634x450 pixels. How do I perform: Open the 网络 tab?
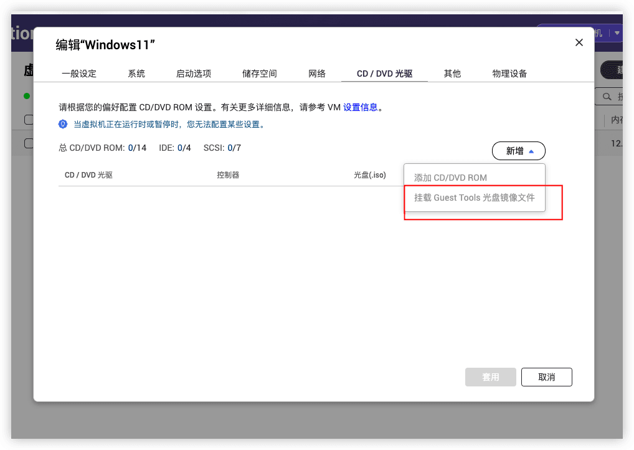click(x=317, y=74)
